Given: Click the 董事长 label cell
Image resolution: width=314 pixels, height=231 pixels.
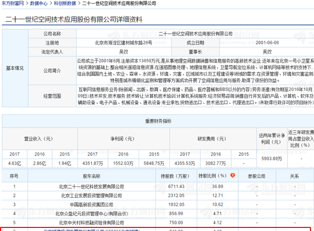Looking at the screenshot, I should pos(195,52).
